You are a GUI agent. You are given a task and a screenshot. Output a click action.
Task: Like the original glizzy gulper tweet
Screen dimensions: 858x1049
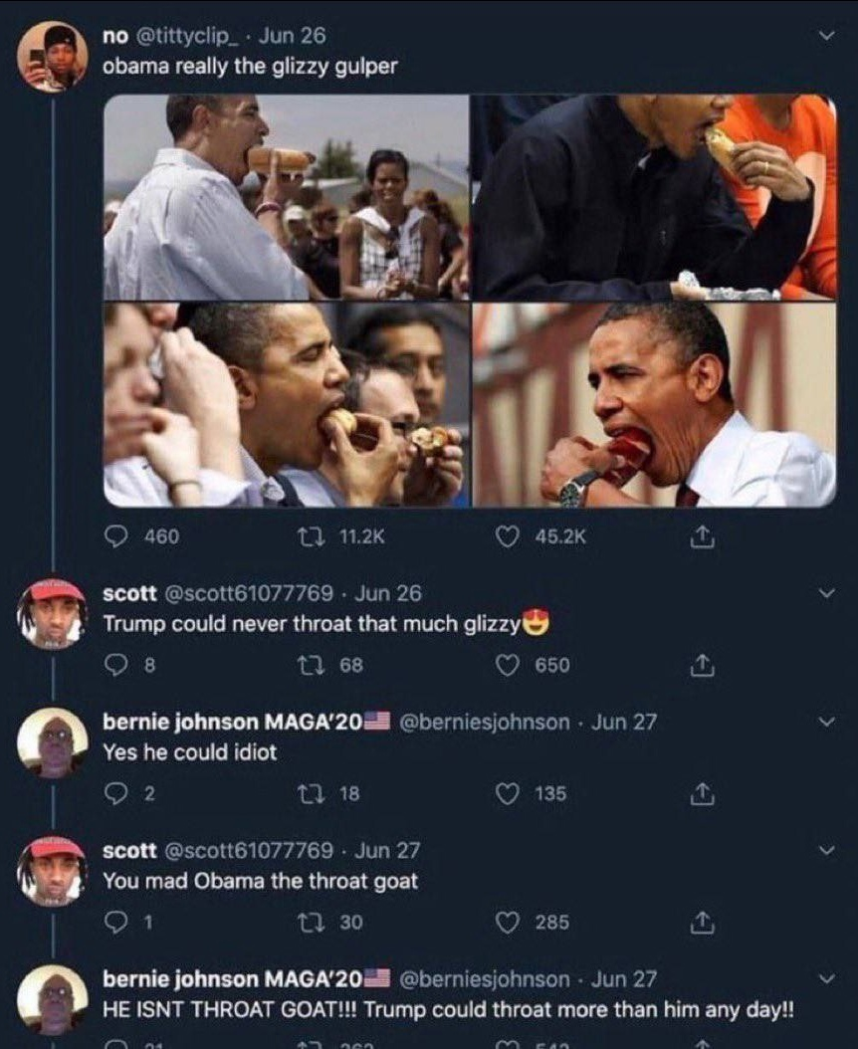(508, 535)
